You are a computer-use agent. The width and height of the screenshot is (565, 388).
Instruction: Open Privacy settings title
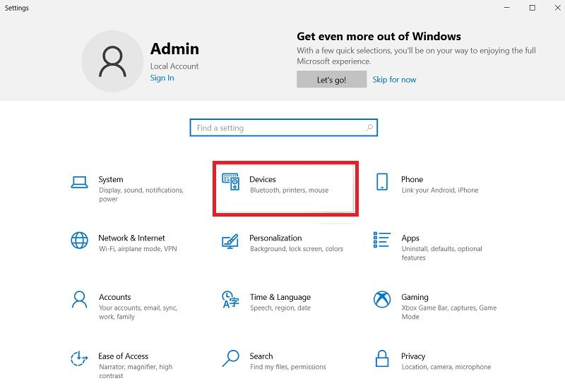click(x=413, y=356)
